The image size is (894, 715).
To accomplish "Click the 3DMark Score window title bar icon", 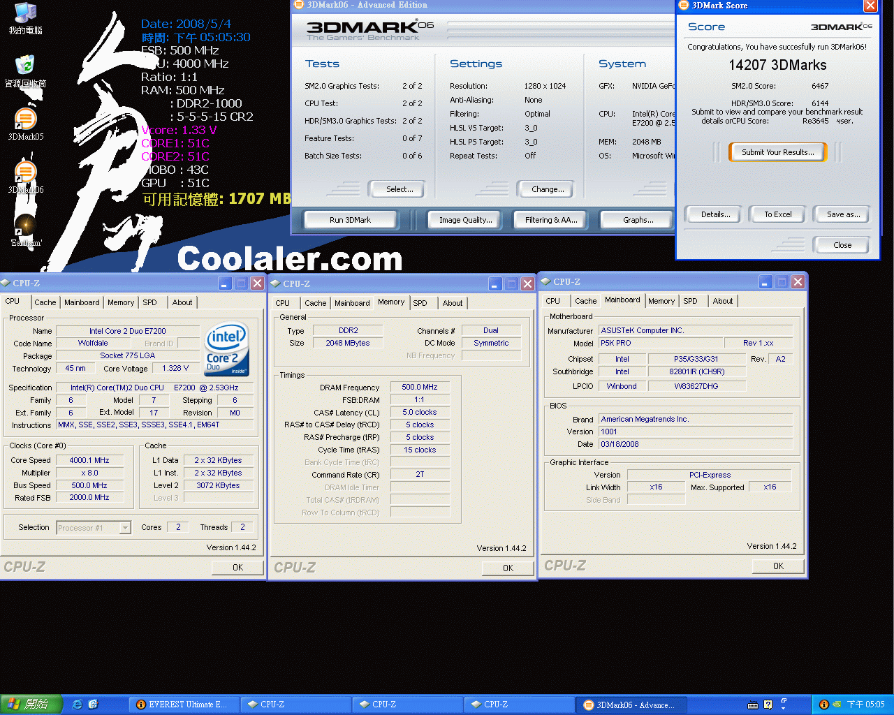I will (x=684, y=6).
